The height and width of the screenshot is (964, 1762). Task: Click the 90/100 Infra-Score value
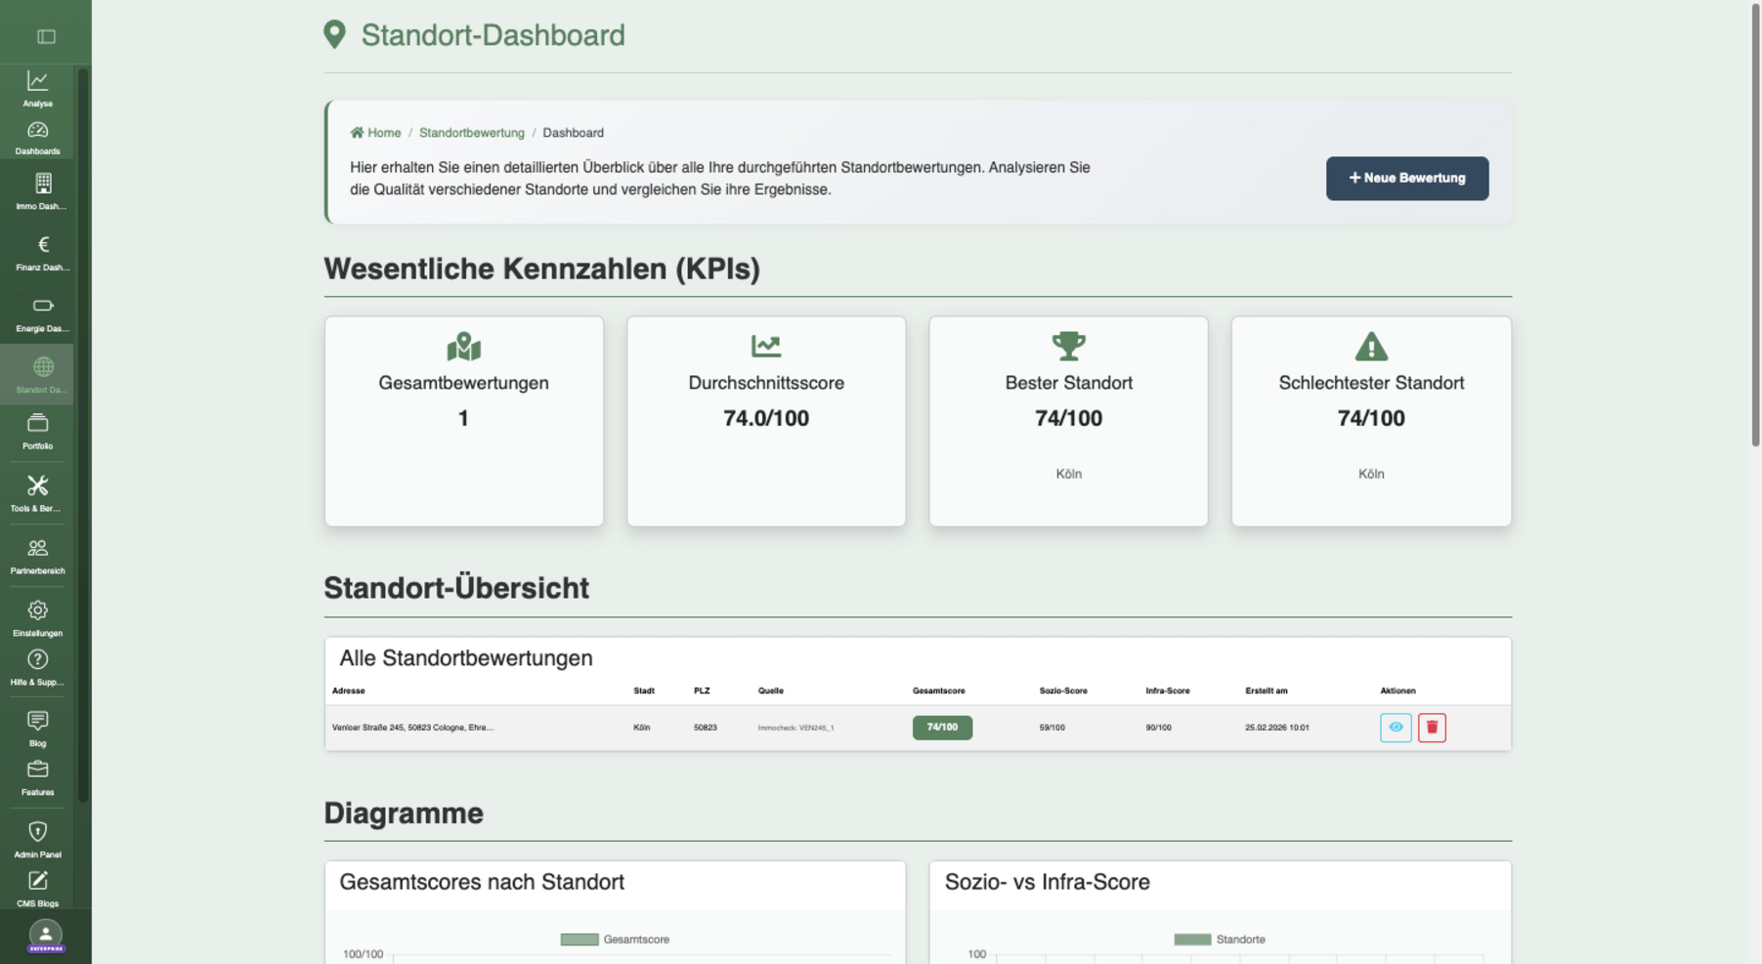pos(1158,728)
